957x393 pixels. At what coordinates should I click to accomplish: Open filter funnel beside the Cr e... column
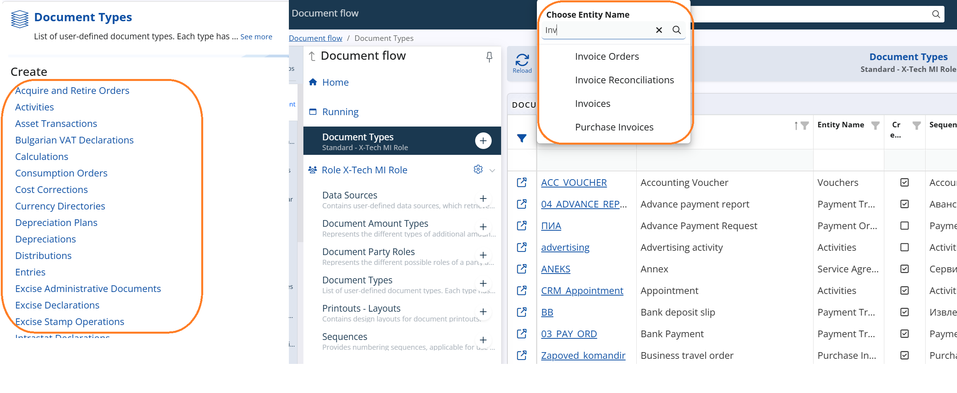[917, 125]
